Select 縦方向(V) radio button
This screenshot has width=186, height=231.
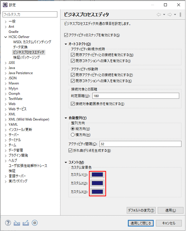coord(73,129)
